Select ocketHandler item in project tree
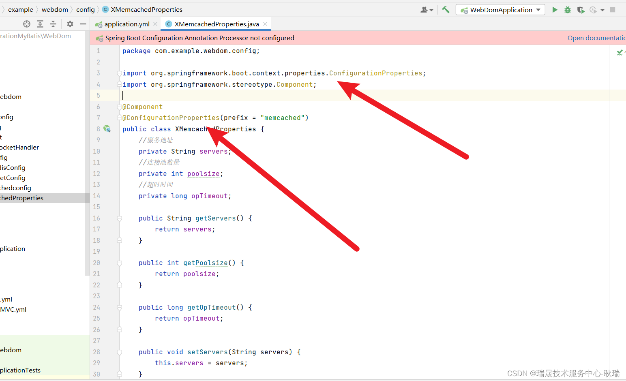626x381 pixels. [x=19, y=147]
